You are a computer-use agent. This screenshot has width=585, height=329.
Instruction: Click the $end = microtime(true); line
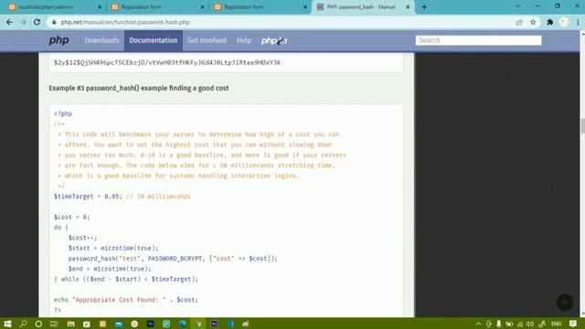[110, 269]
